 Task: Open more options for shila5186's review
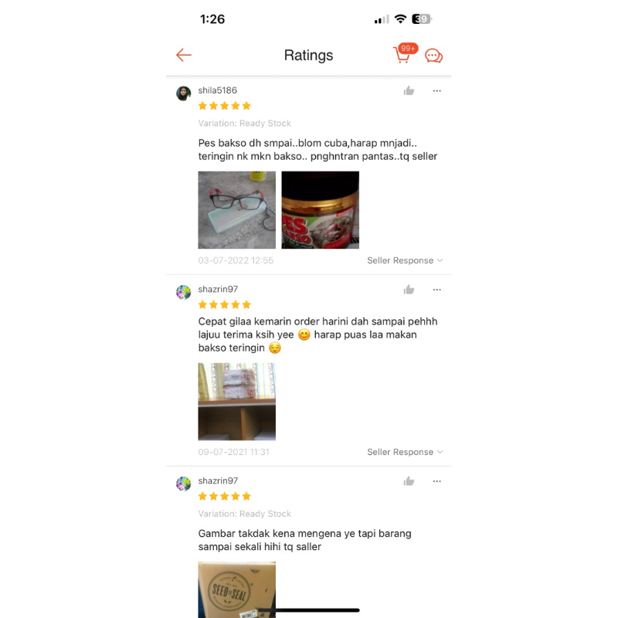pos(436,91)
